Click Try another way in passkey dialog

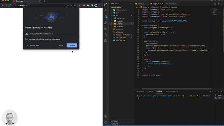pyautogui.click(x=33, y=45)
